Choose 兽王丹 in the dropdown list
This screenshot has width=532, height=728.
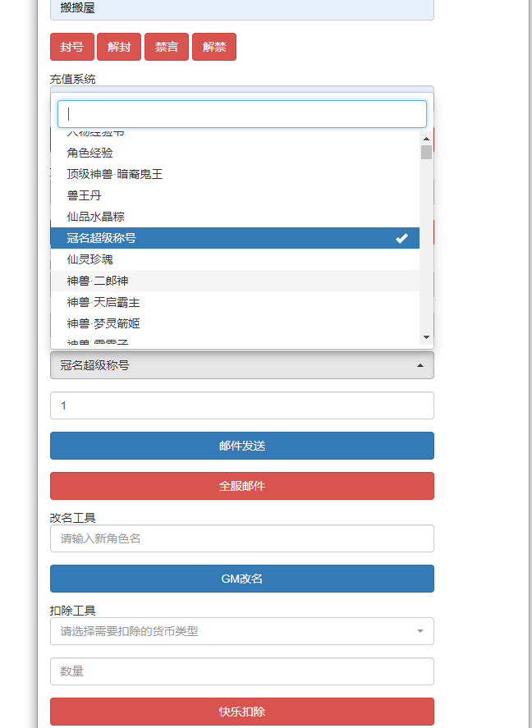[x=85, y=195]
